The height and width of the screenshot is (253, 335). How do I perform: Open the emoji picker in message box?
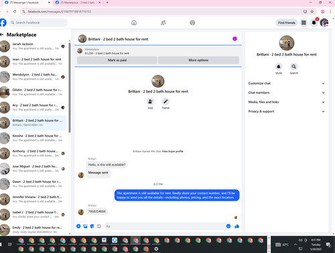tap(228, 226)
